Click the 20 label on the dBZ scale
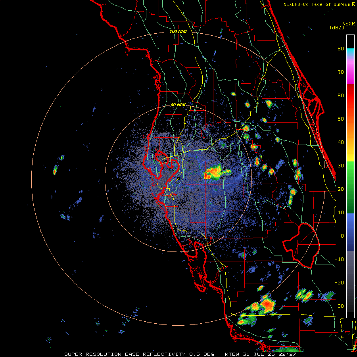This screenshot has height=357, width=357. [x=341, y=189]
